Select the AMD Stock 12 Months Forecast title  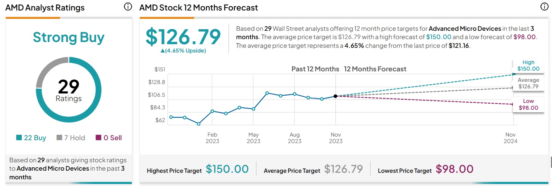tap(198, 8)
